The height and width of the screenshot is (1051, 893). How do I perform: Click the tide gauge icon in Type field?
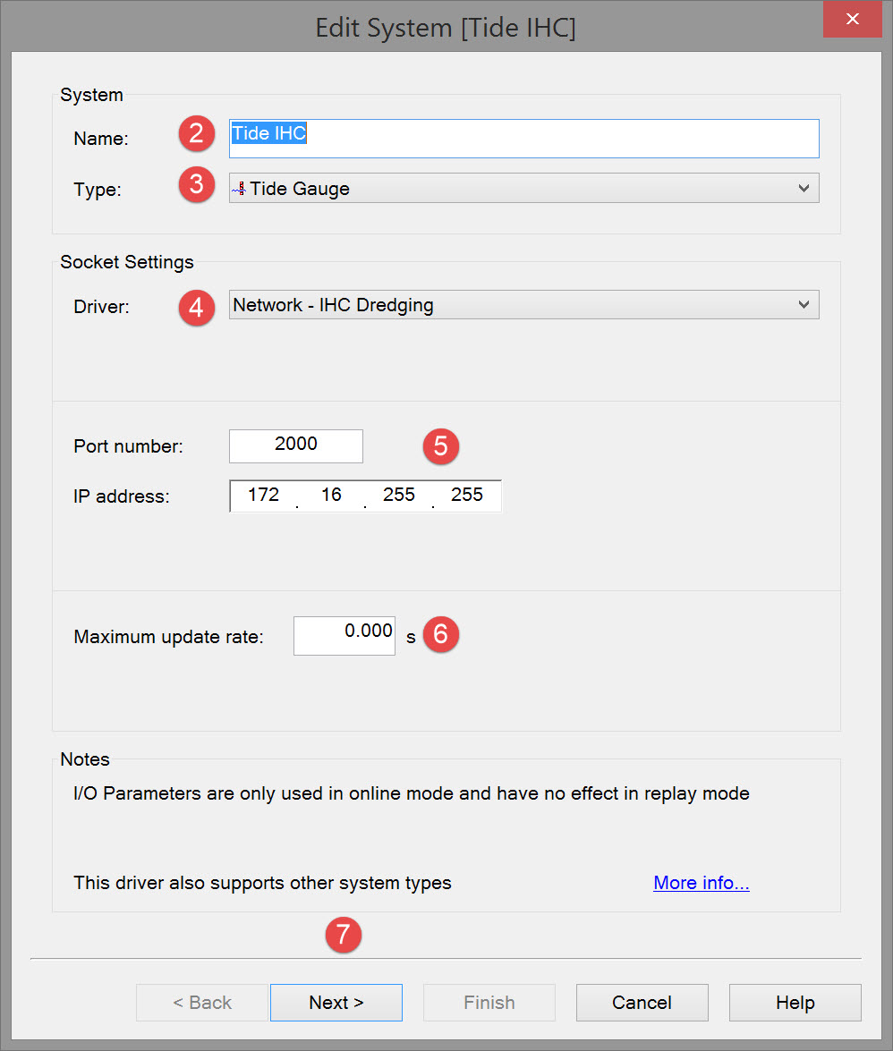pos(239,189)
